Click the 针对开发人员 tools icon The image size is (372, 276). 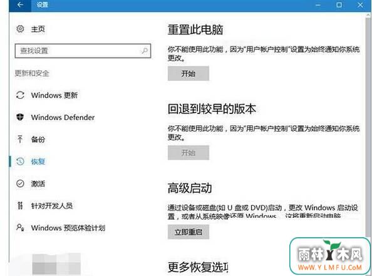(20, 205)
